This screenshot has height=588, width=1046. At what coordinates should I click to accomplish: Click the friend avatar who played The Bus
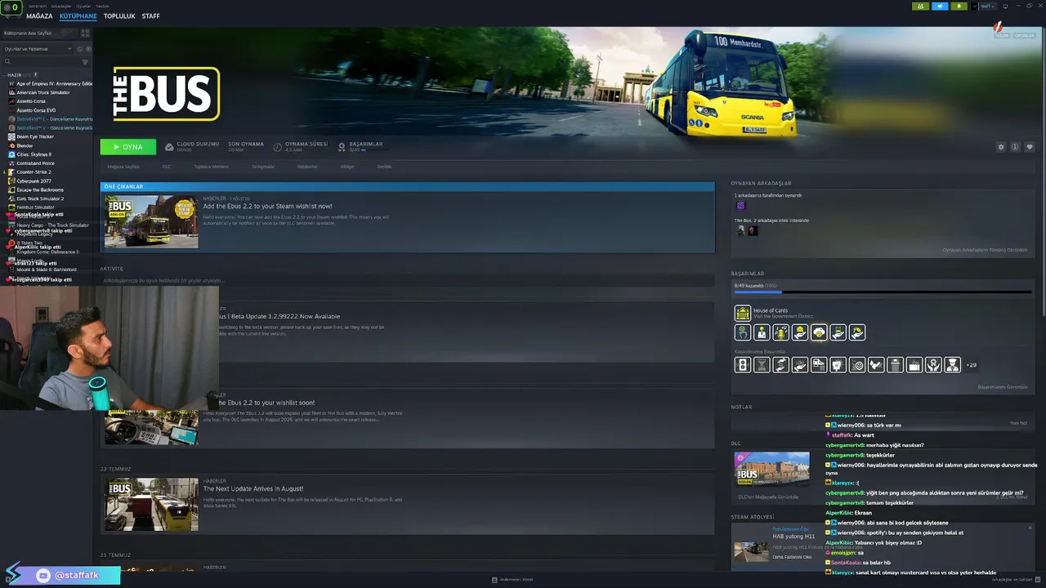pyautogui.click(x=741, y=206)
